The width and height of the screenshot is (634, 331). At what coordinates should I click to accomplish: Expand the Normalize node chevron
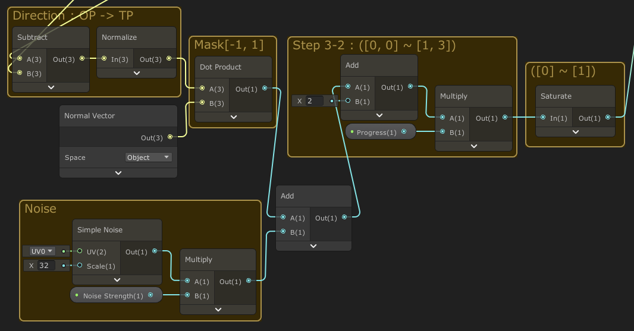(x=137, y=73)
